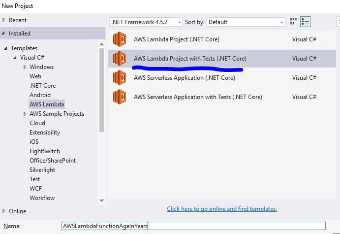Expand the Recent section
The height and width of the screenshot is (234, 340).
[x=3, y=20]
